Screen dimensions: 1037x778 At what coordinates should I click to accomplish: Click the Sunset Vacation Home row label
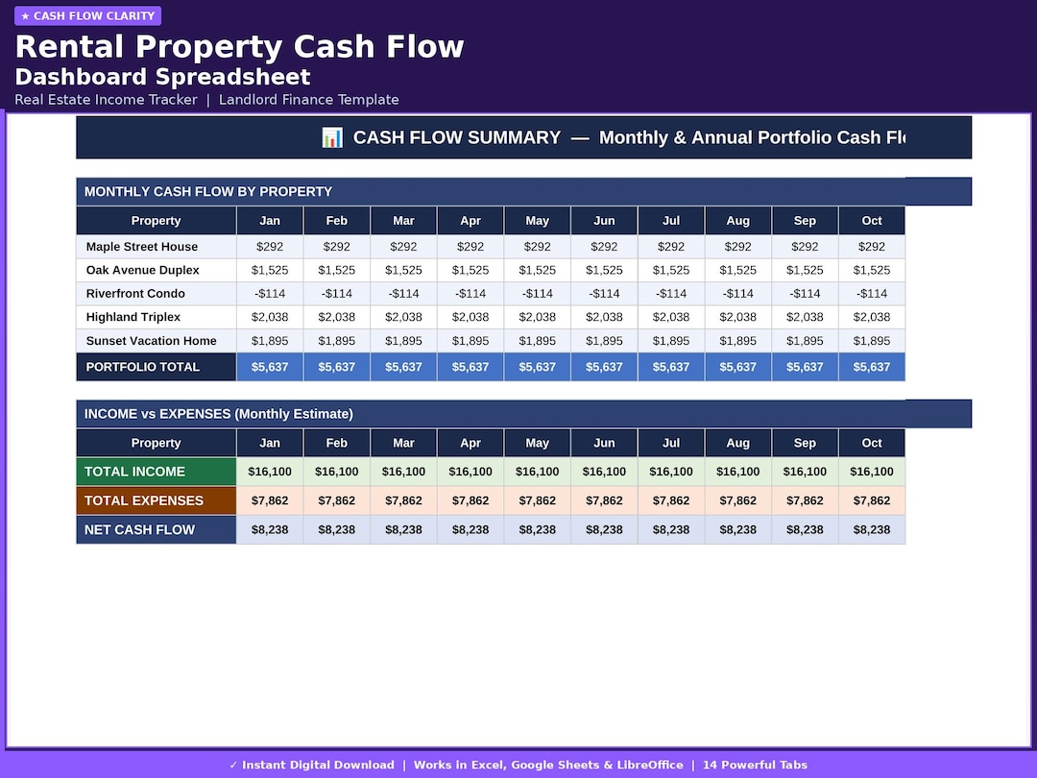pos(157,341)
